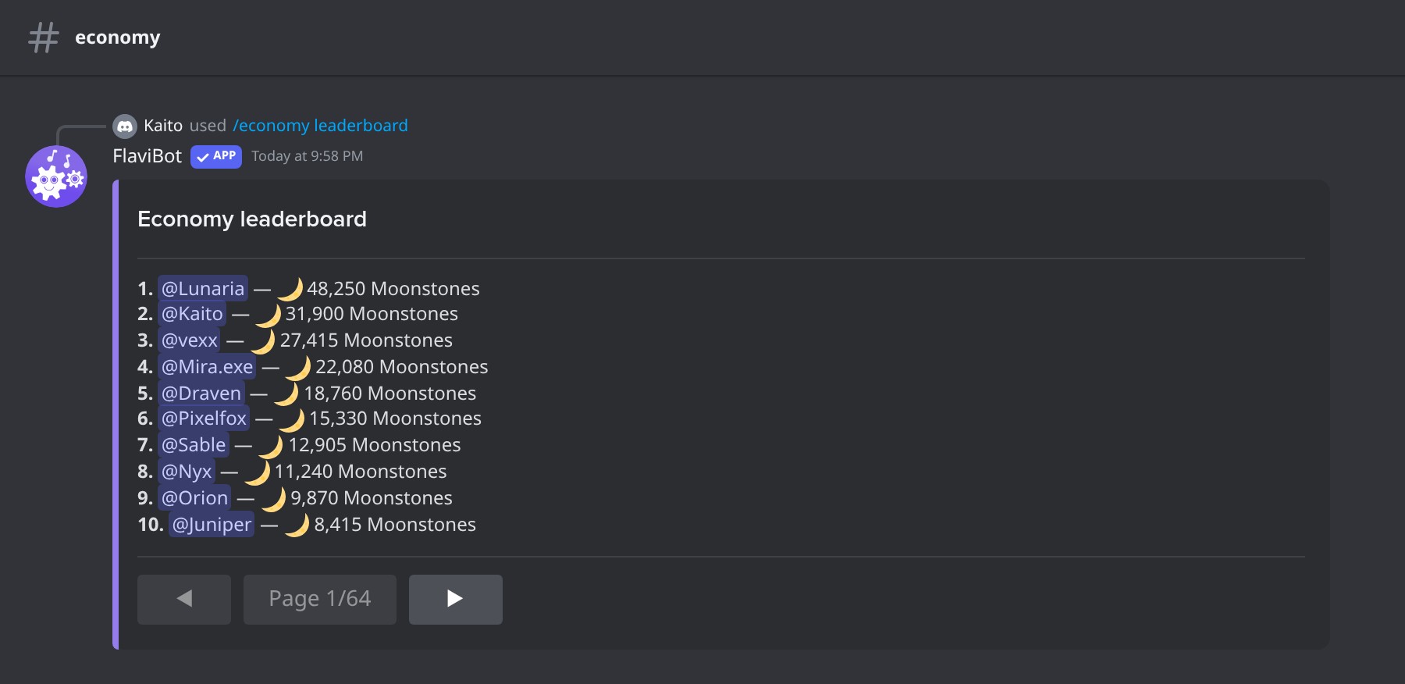Viewport: 1405px width, 684px height.
Task: Open the @Sable user mention
Action: pyautogui.click(x=194, y=445)
